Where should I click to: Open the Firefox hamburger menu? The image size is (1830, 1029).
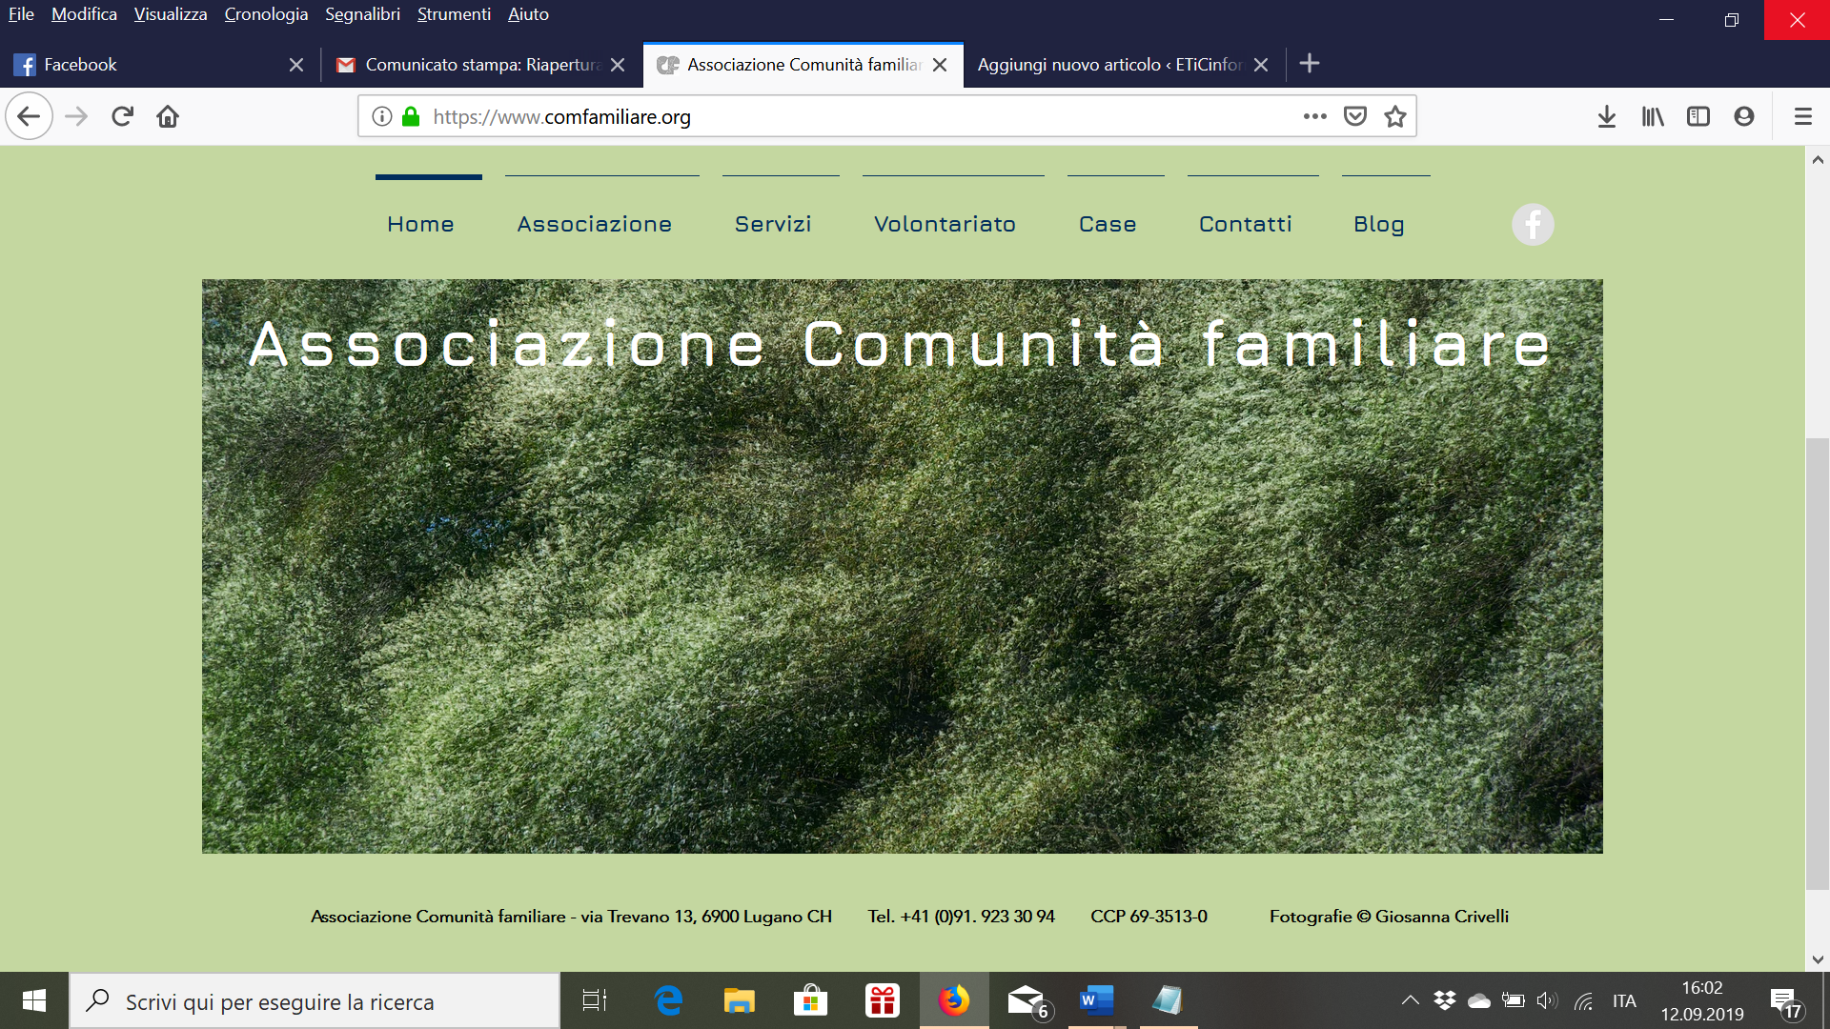tap(1802, 116)
